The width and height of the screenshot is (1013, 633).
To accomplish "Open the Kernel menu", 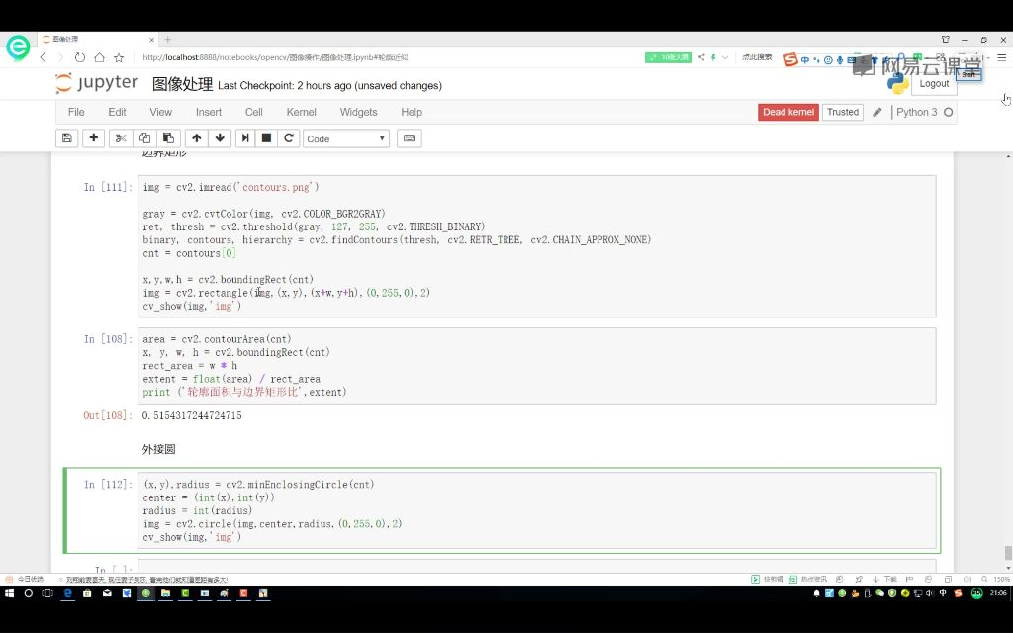I will [x=301, y=112].
